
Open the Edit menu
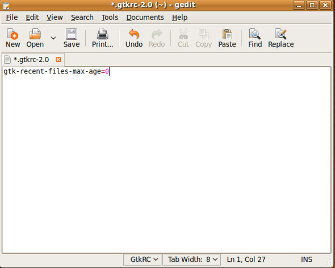pos(32,17)
